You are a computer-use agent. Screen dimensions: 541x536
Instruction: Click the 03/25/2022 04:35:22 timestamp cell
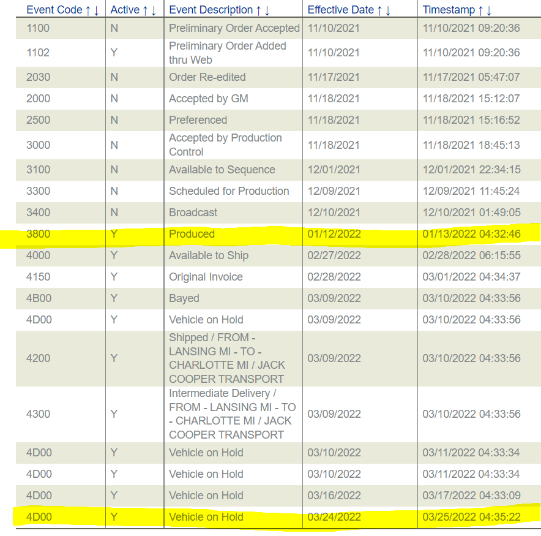click(471, 517)
